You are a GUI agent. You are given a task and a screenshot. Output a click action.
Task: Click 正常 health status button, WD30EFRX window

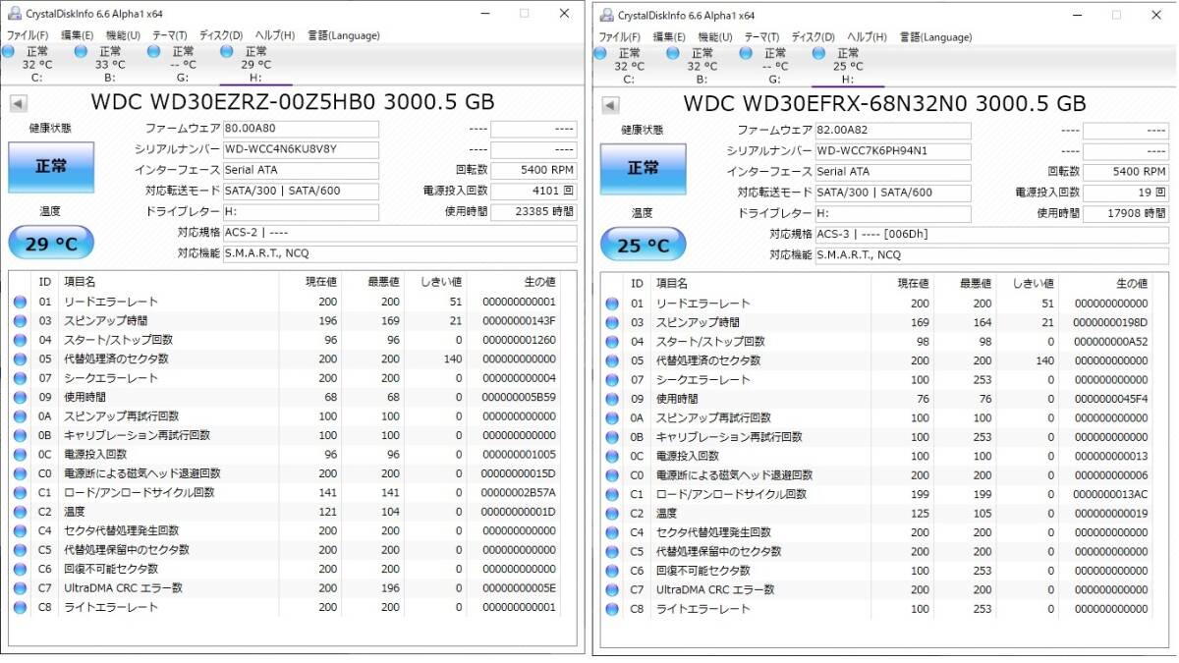point(643,169)
